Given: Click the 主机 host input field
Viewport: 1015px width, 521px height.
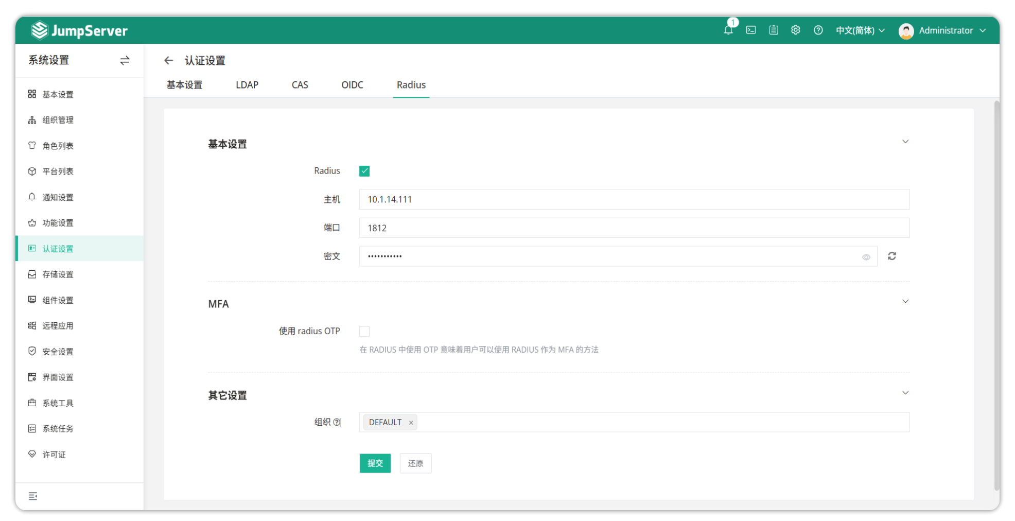Looking at the screenshot, I should (634, 199).
